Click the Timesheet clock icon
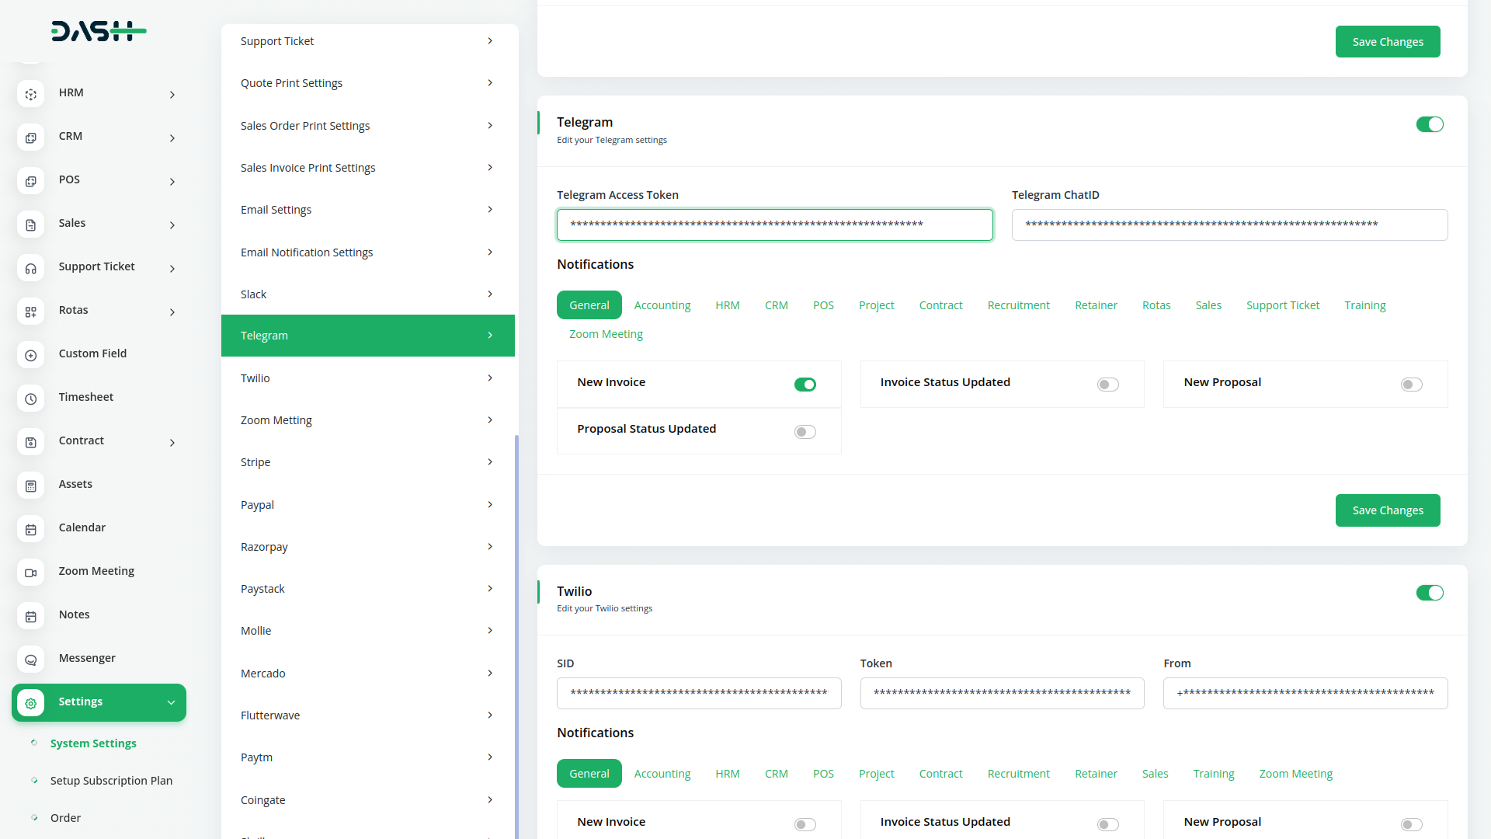This screenshot has height=839, width=1491. point(30,399)
